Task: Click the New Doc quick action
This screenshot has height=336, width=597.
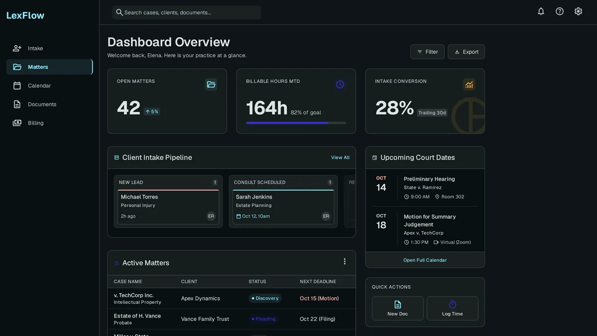Action: (x=398, y=308)
